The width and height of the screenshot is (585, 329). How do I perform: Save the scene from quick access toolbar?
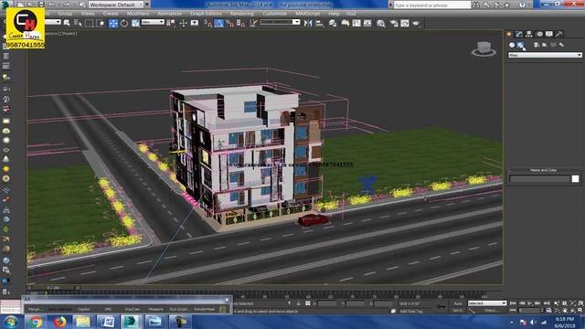coord(40,5)
